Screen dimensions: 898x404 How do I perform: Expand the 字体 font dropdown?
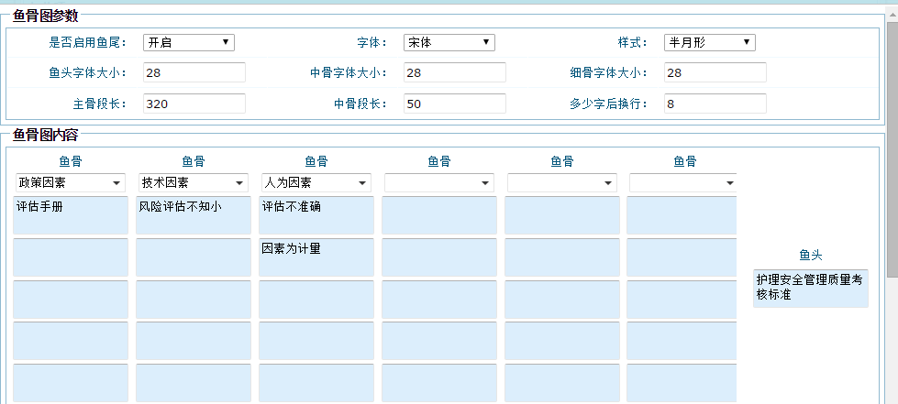pos(449,42)
